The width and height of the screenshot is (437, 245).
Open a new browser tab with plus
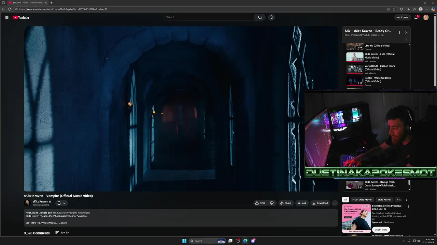pos(52,3)
